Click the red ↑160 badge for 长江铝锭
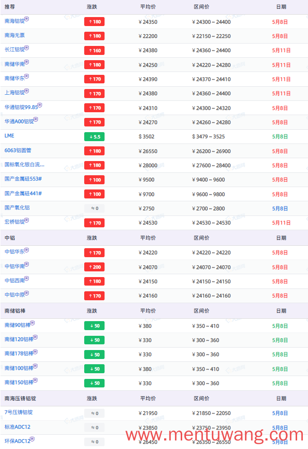308x449 pixels. coord(94,50)
